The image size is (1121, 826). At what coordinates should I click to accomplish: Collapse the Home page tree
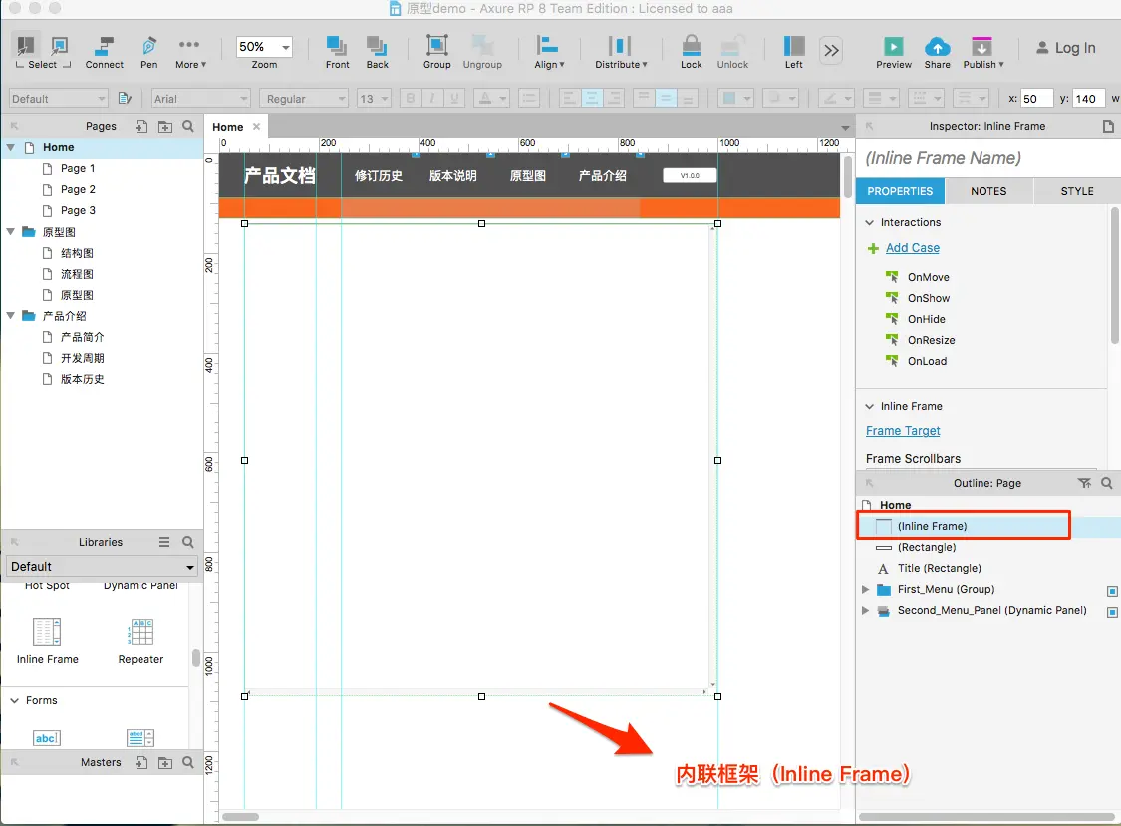(11, 148)
